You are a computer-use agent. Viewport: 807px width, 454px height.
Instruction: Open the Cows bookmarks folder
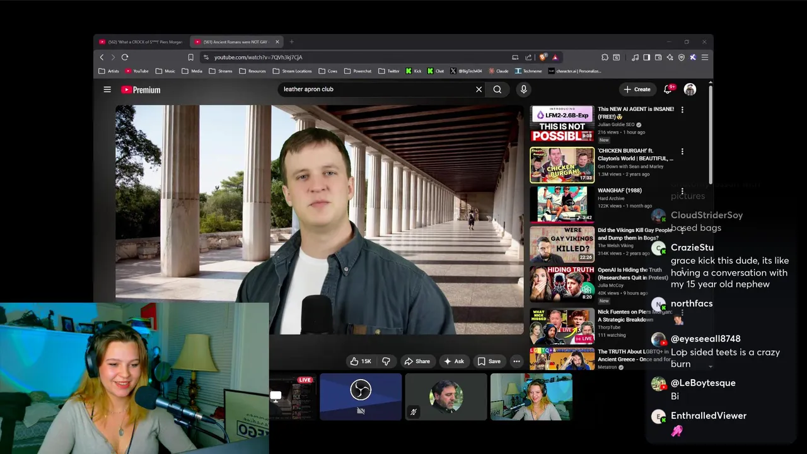pyautogui.click(x=328, y=71)
